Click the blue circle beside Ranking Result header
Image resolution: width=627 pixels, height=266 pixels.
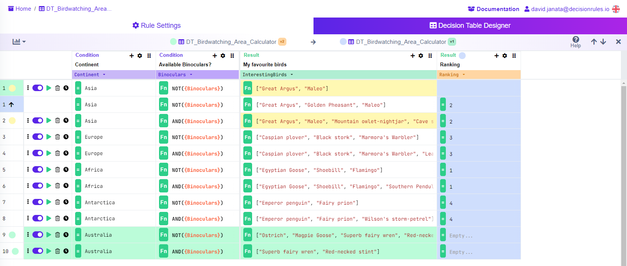[462, 56]
